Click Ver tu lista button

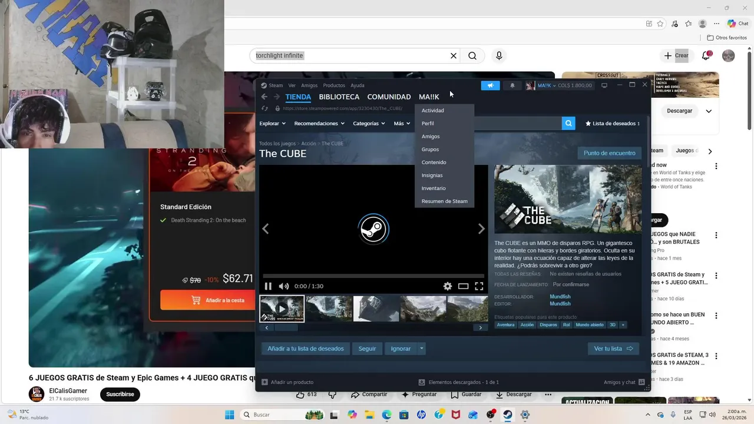coord(613,349)
